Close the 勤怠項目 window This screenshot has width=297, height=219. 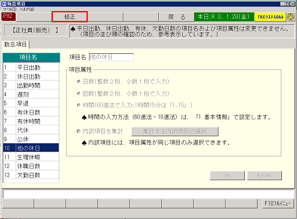(x=292, y=3)
